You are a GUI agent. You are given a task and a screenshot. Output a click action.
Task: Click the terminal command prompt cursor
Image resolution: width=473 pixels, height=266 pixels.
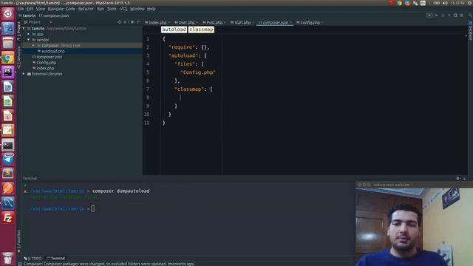click(93, 208)
